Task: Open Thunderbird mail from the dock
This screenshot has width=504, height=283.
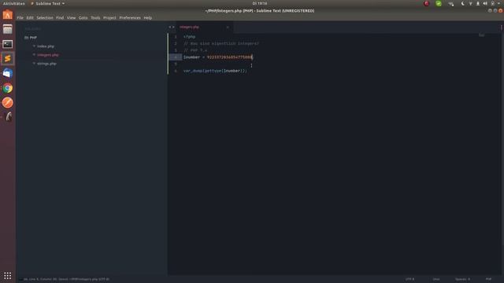Action: (x=8, y=73)
